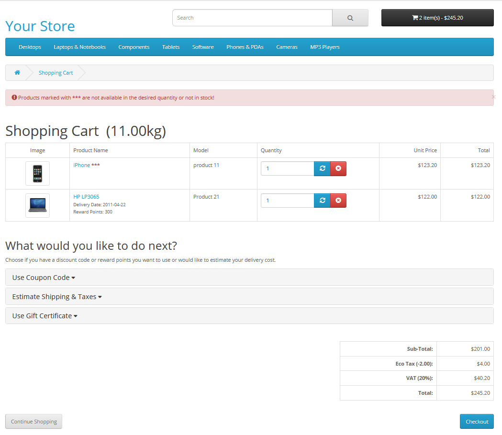502x435 pixels.
Task: Click 'Reward Points: 300' text
Action: [x=93, y=212]
